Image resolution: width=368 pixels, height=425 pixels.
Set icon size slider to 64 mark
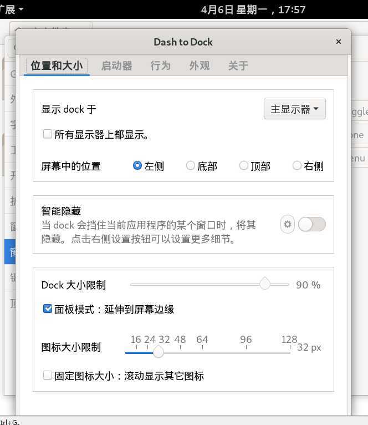click(x=202, y=352)
